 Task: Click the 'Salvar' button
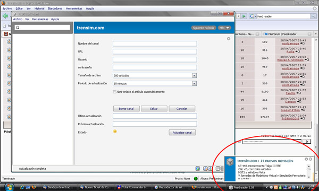pyautogui.click(x=154, y=109)
